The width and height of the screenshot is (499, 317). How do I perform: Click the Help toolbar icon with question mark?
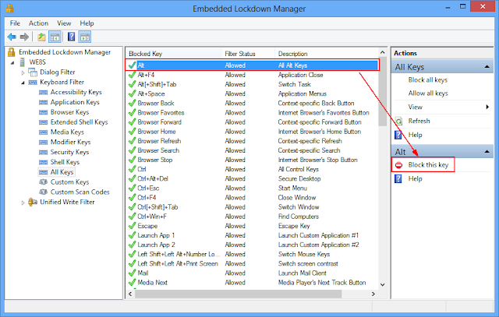pos(72,37)
